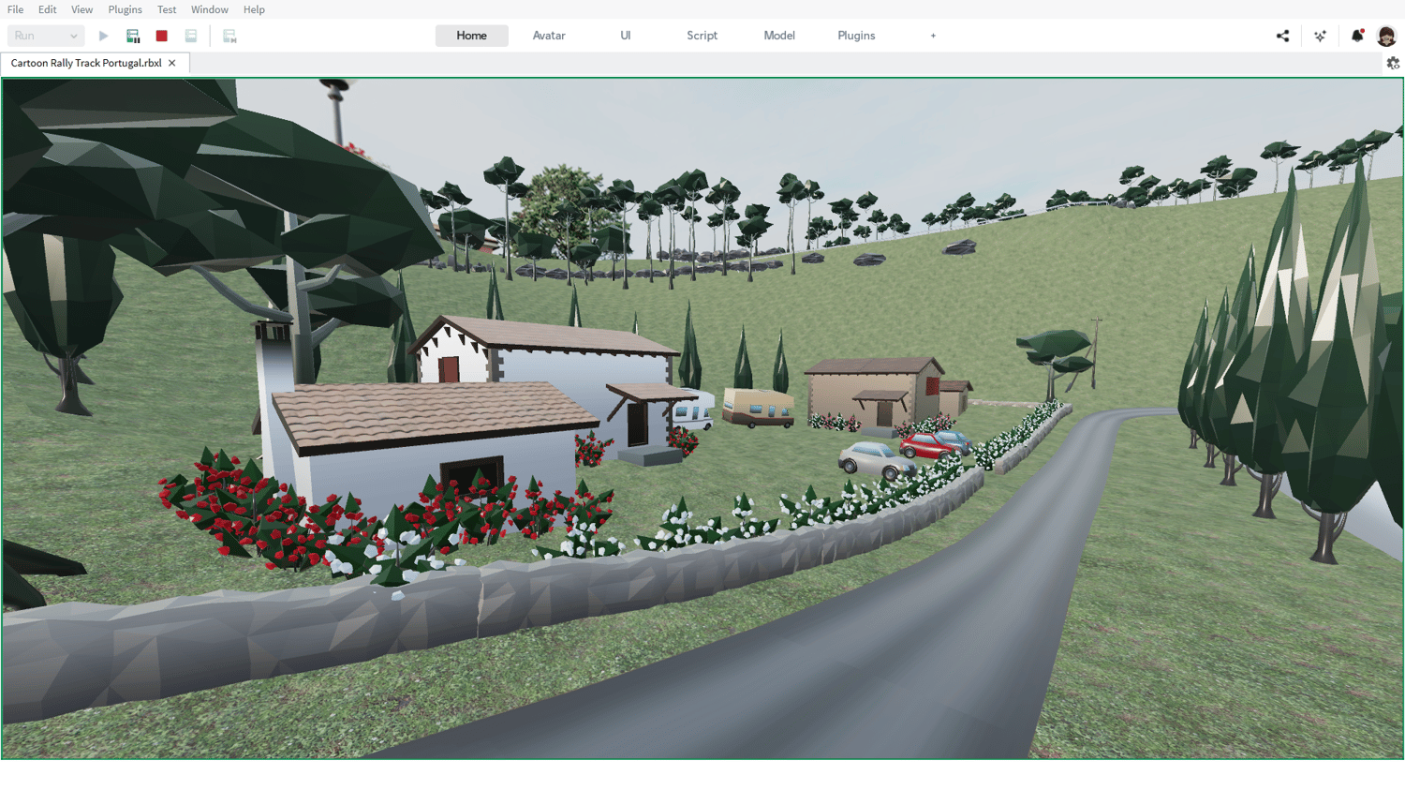Stop the simulation with the red square
This screenshot has width=1405, height=790.
pyautogui.click(x=162, y=36)
